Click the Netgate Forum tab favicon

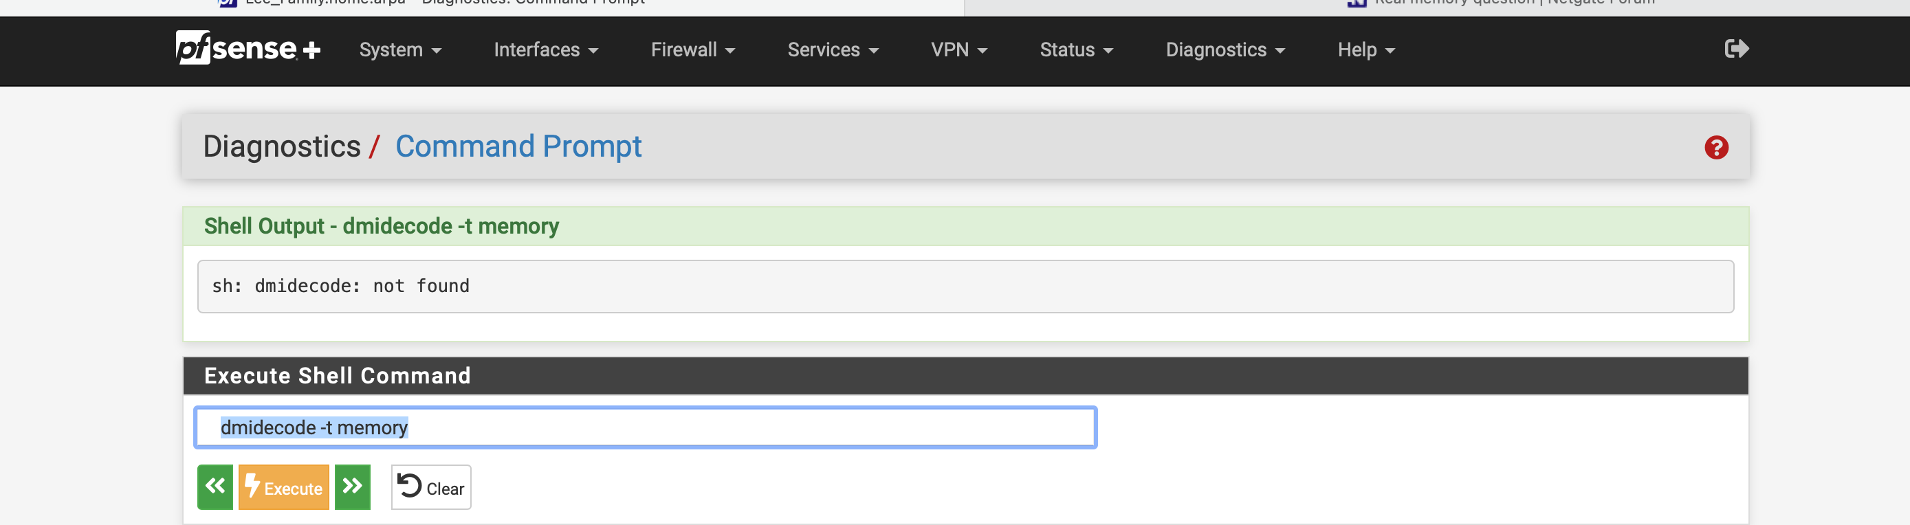[1357, 3]
